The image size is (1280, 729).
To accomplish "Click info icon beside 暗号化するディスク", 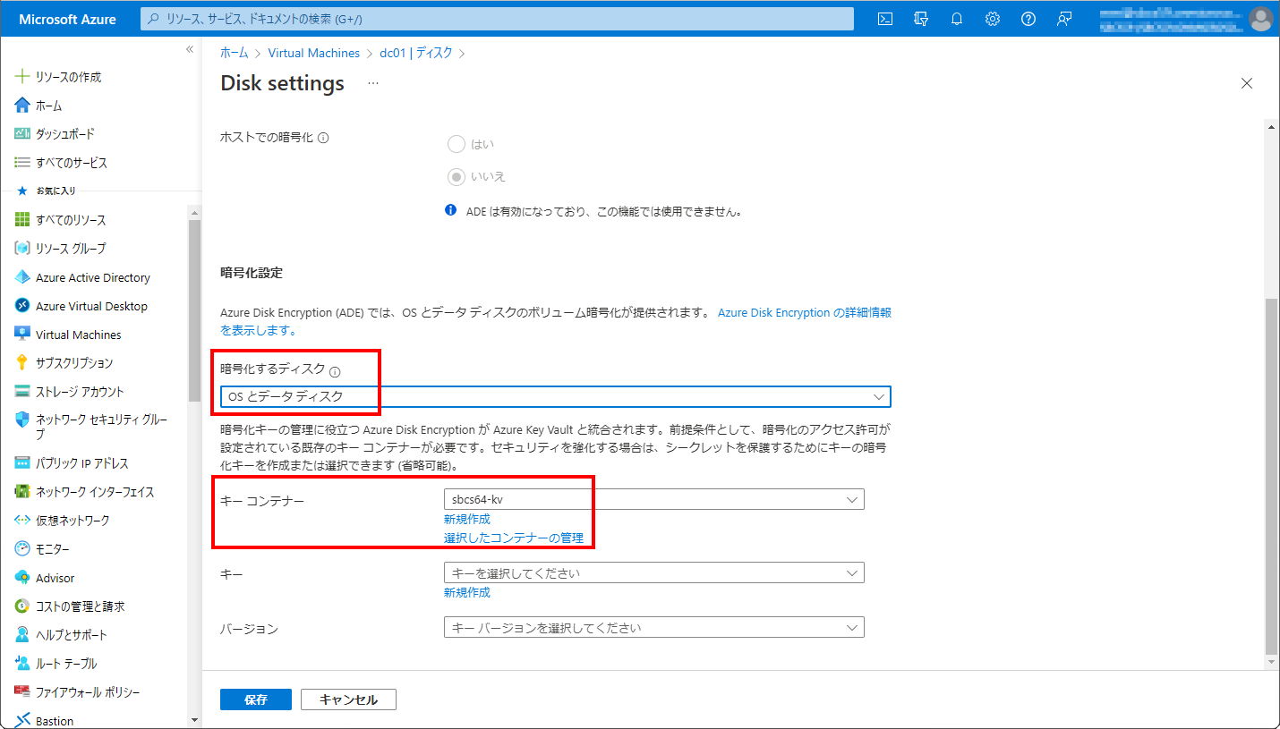I will click(335, 372).
